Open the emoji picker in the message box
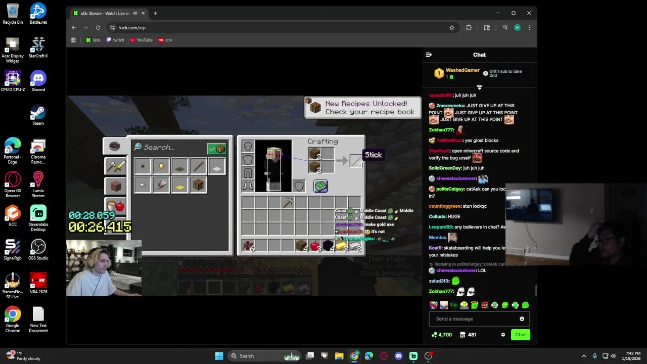 point(522,319)
